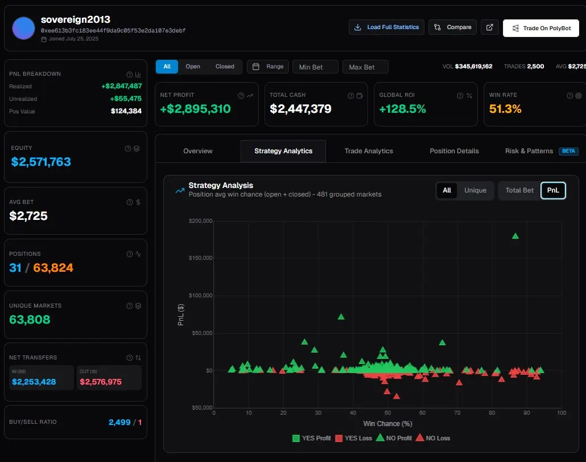Click the help icon on Net Profit card
The height and width of the screenshot is (462, 586).
pos(241,96)
